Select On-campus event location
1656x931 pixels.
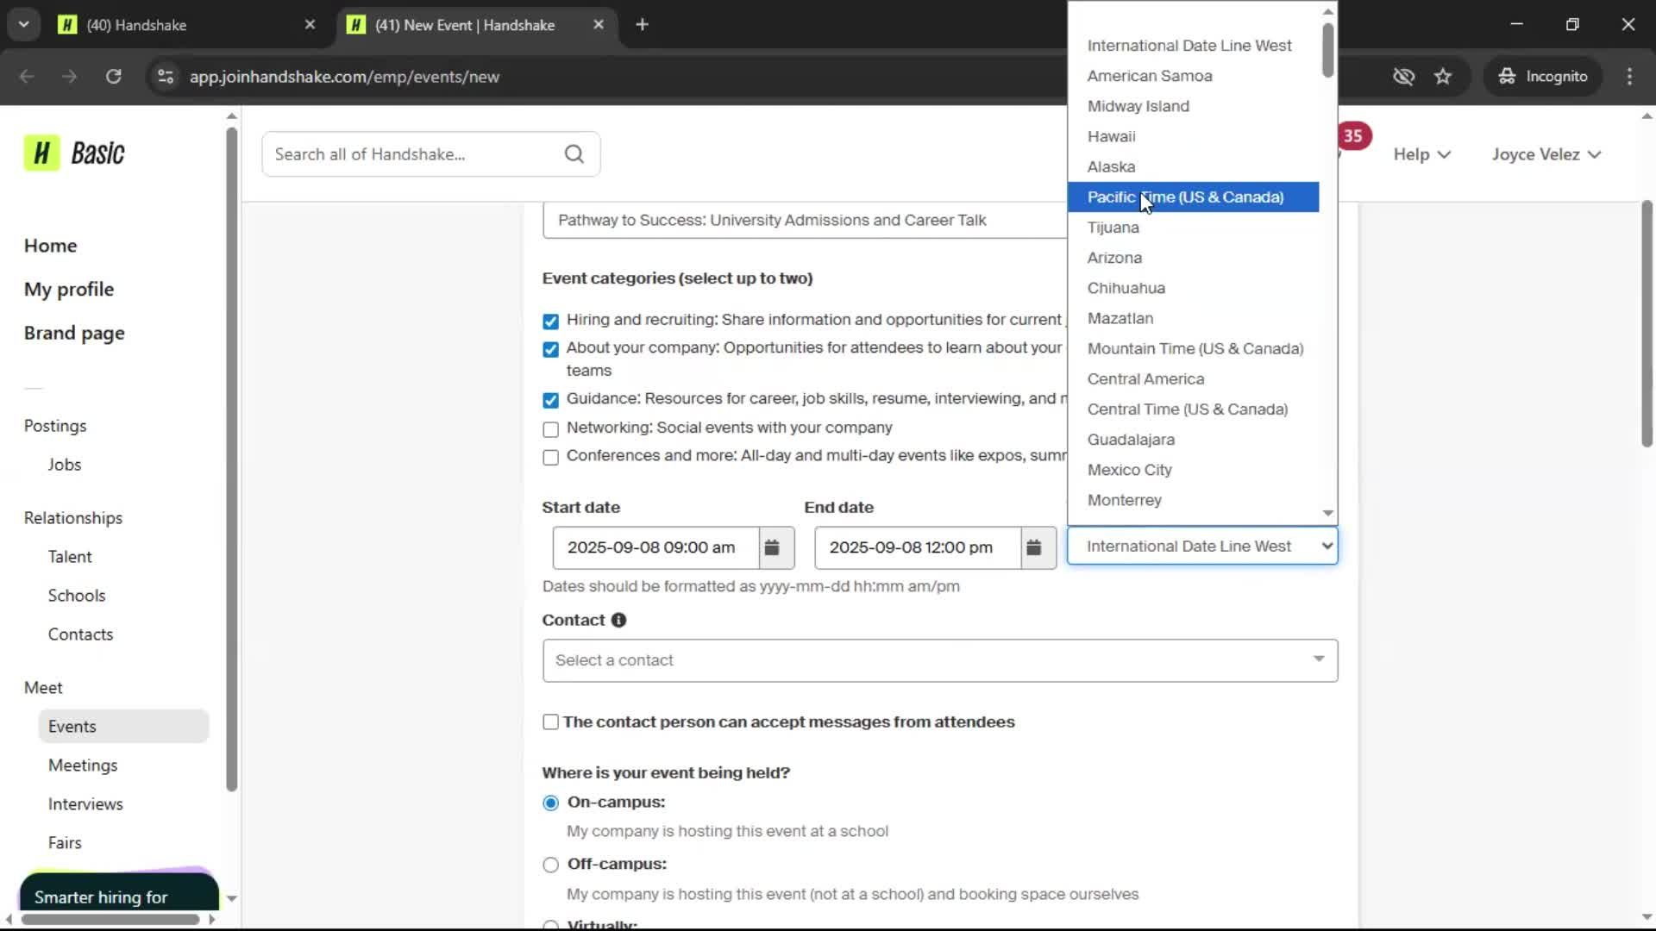coord(550,803)
